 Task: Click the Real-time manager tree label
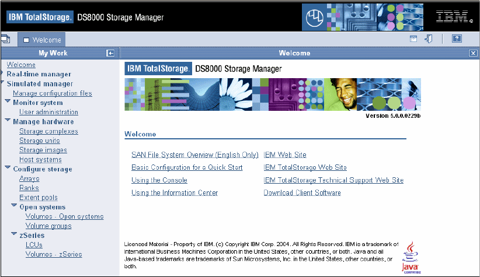(39, 74)
